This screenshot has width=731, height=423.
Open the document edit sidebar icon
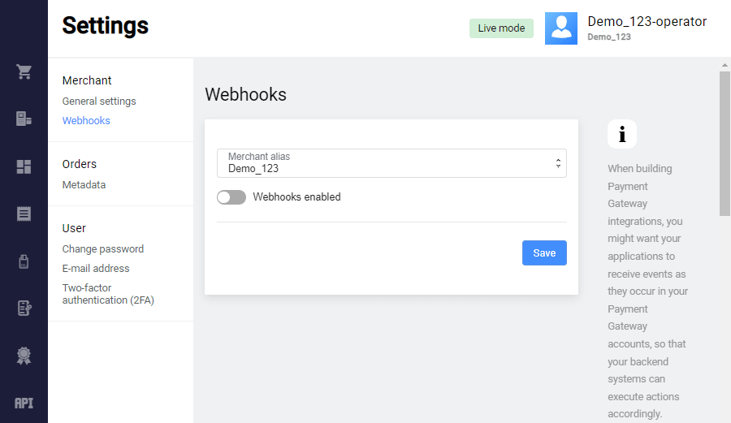click(24, 309)
